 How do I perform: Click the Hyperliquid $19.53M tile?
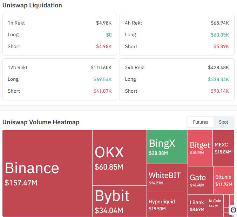click(167, 205)
